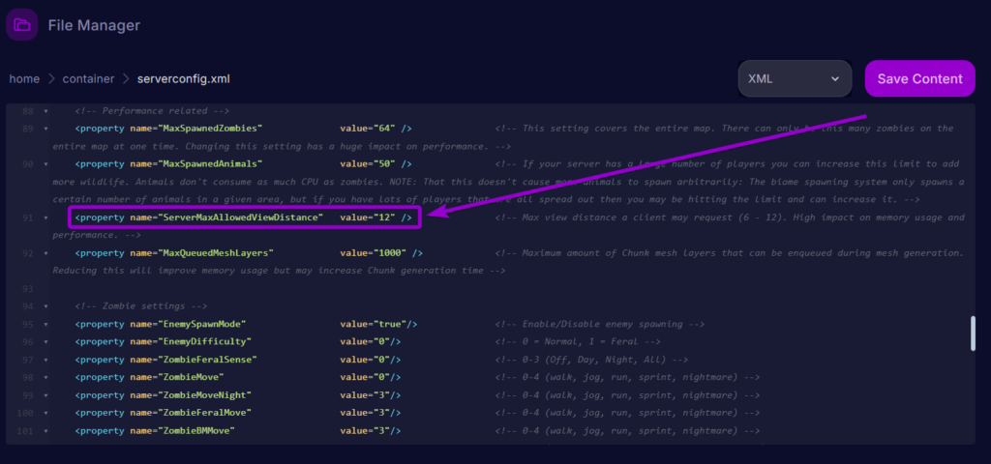Collapse fold arrow on line 99
The height and width of the screenshot is (464, 991).
tap(45, 395)
